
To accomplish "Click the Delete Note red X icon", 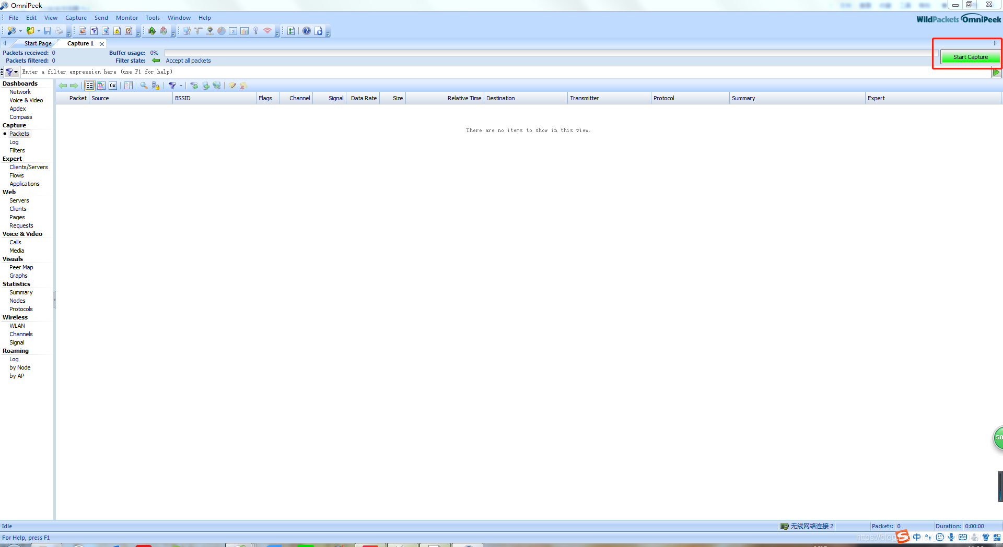I will [x=243, y=86].
